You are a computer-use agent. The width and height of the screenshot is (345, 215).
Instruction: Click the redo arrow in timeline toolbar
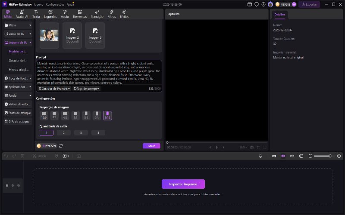[14, 156]
